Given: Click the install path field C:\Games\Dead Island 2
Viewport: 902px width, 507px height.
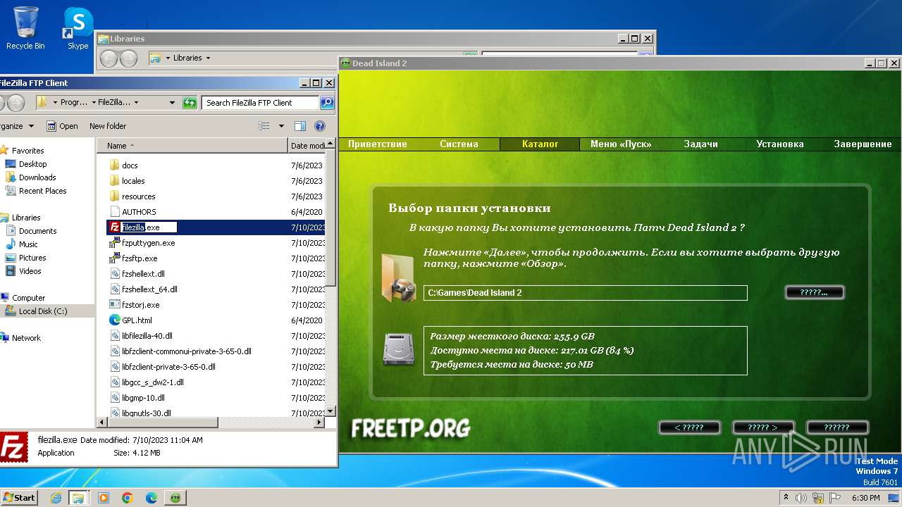Looking at the screenshot, I should (x=585, y=293).
